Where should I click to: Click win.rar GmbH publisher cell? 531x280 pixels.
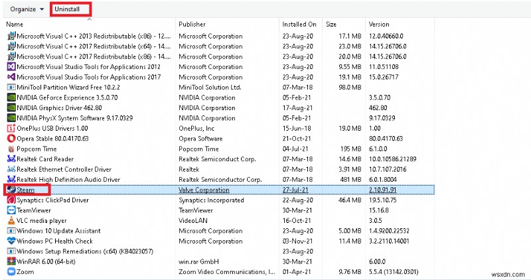click(198, 261)
